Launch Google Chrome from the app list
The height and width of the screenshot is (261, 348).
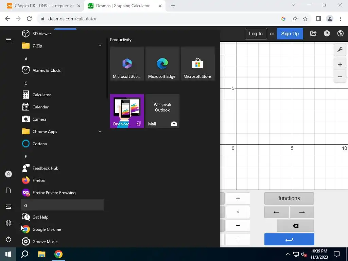[x=62, y=229]
